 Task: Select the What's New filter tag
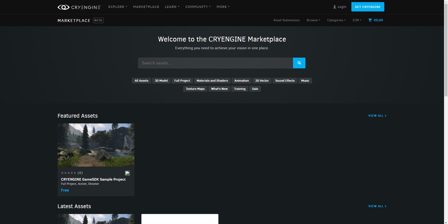click(x=219, y=89)
